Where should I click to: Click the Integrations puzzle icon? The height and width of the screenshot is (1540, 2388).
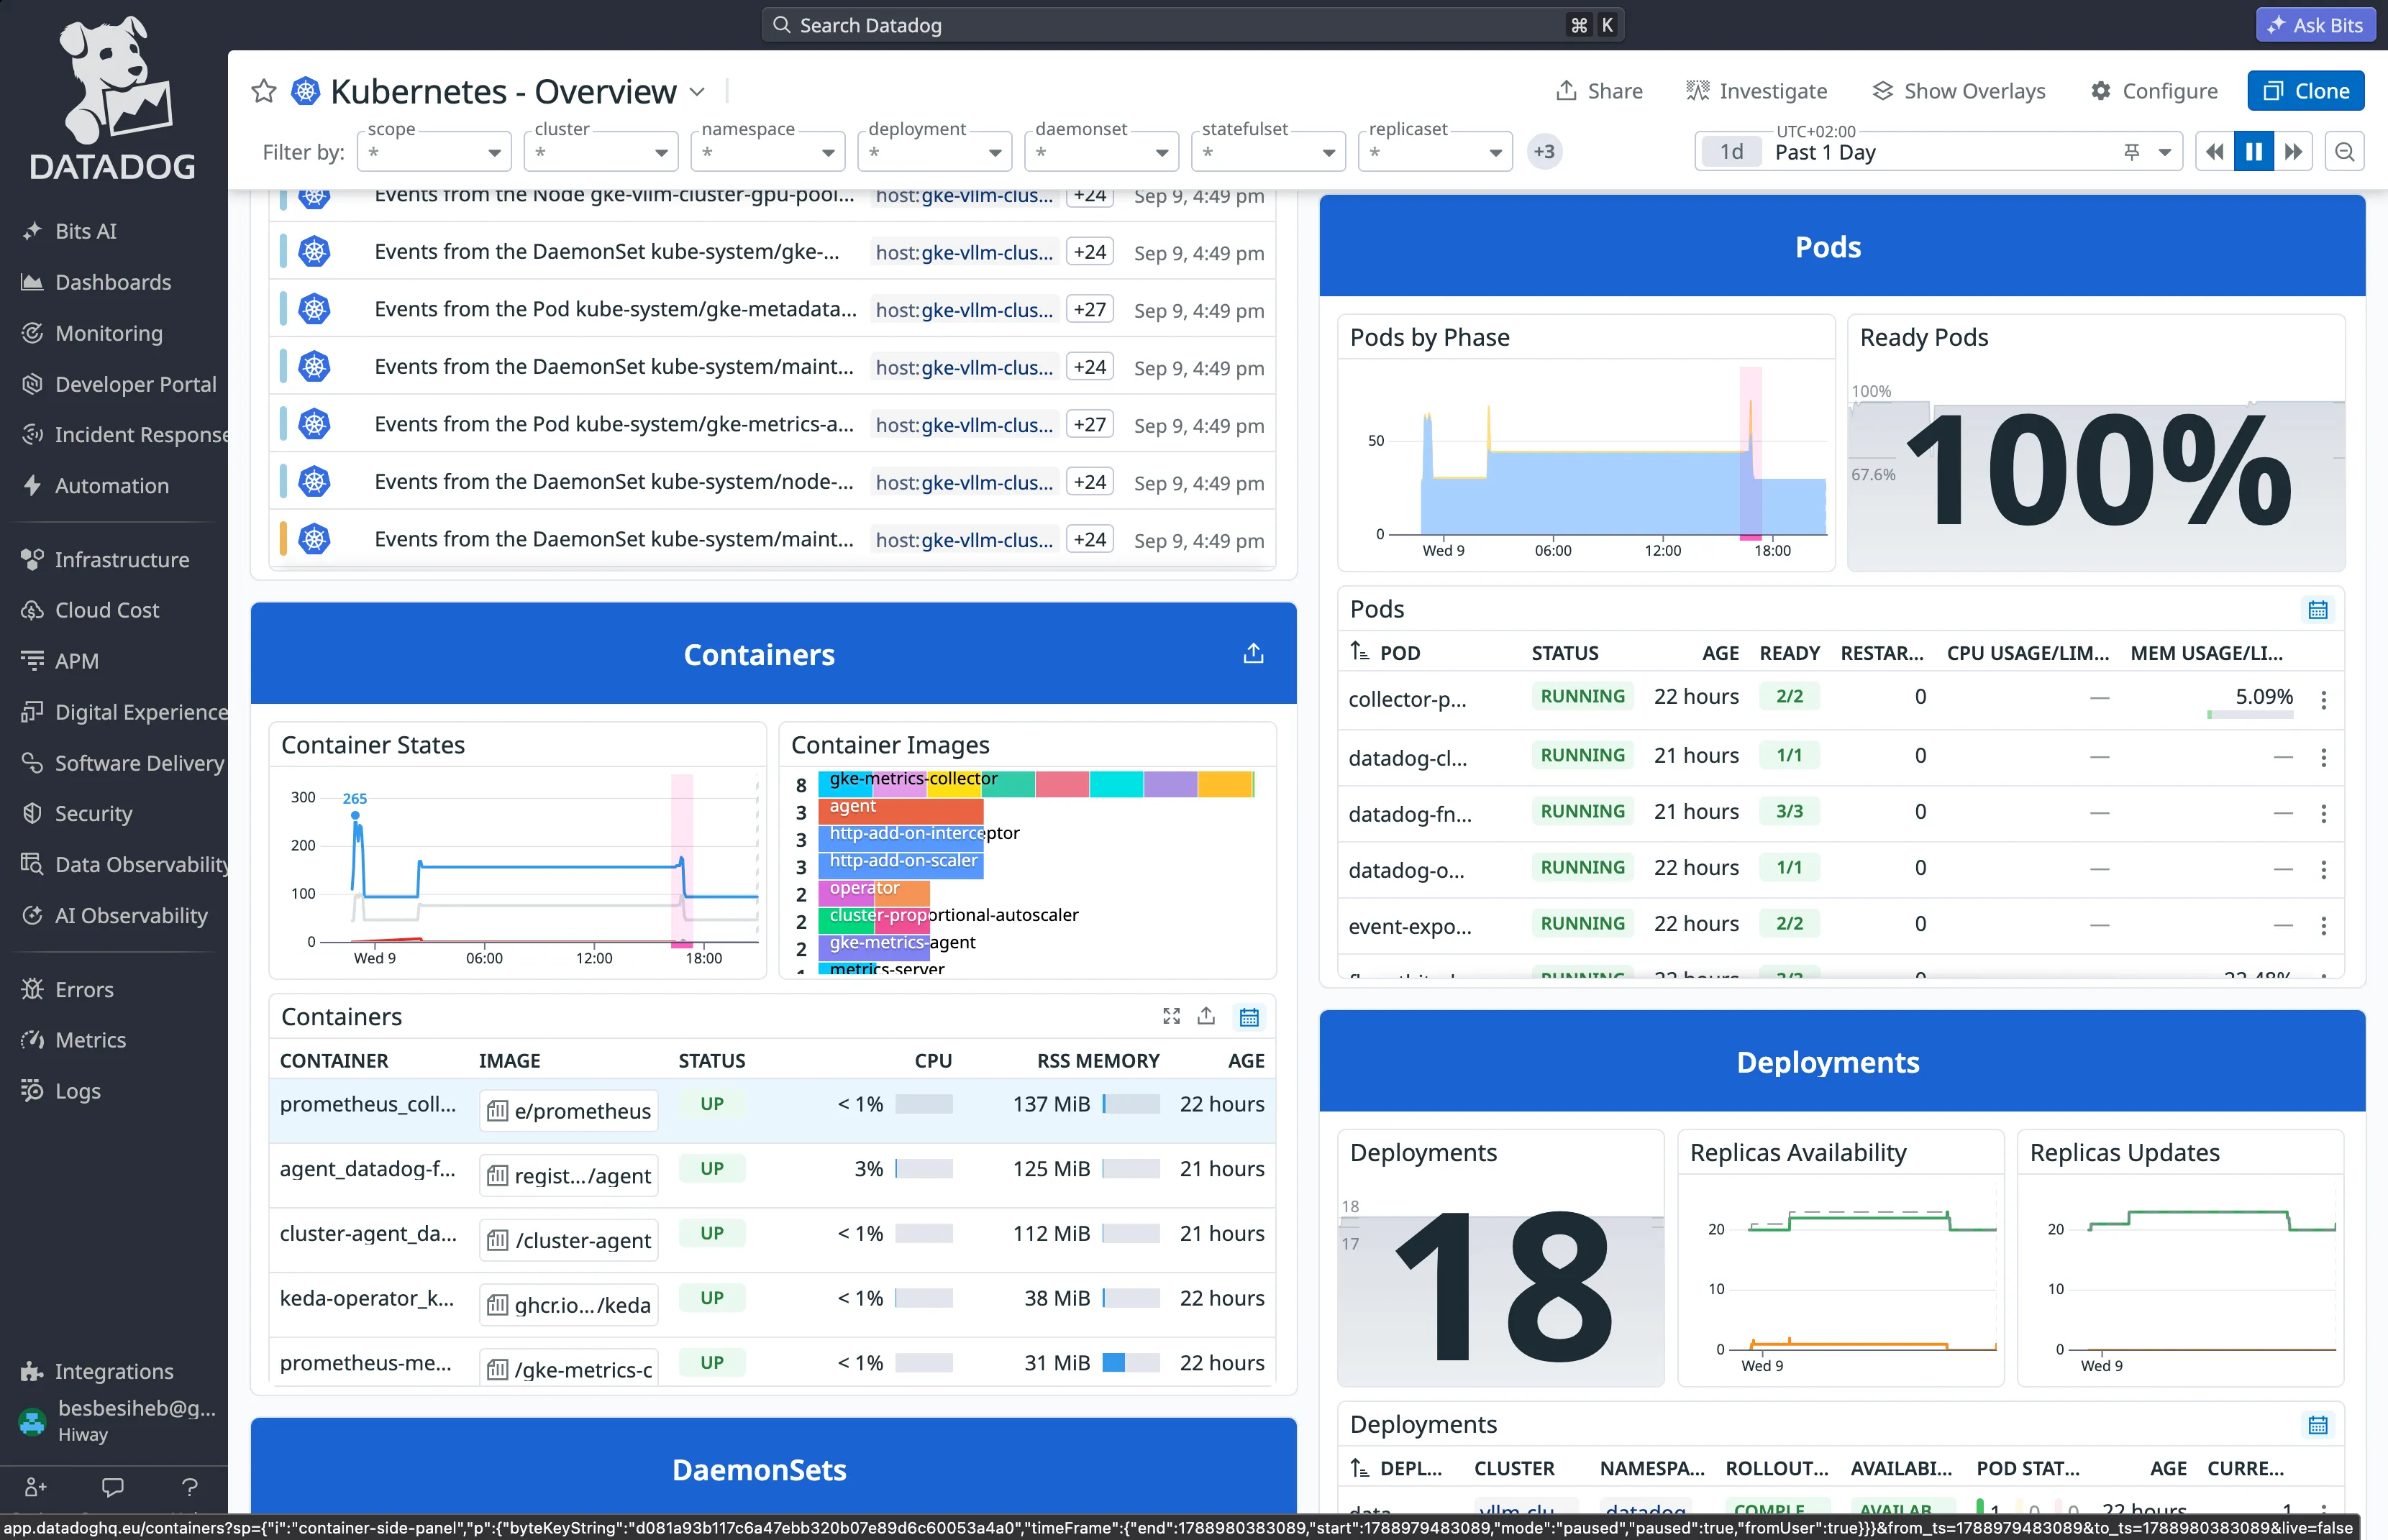(x=32, y=1371)
